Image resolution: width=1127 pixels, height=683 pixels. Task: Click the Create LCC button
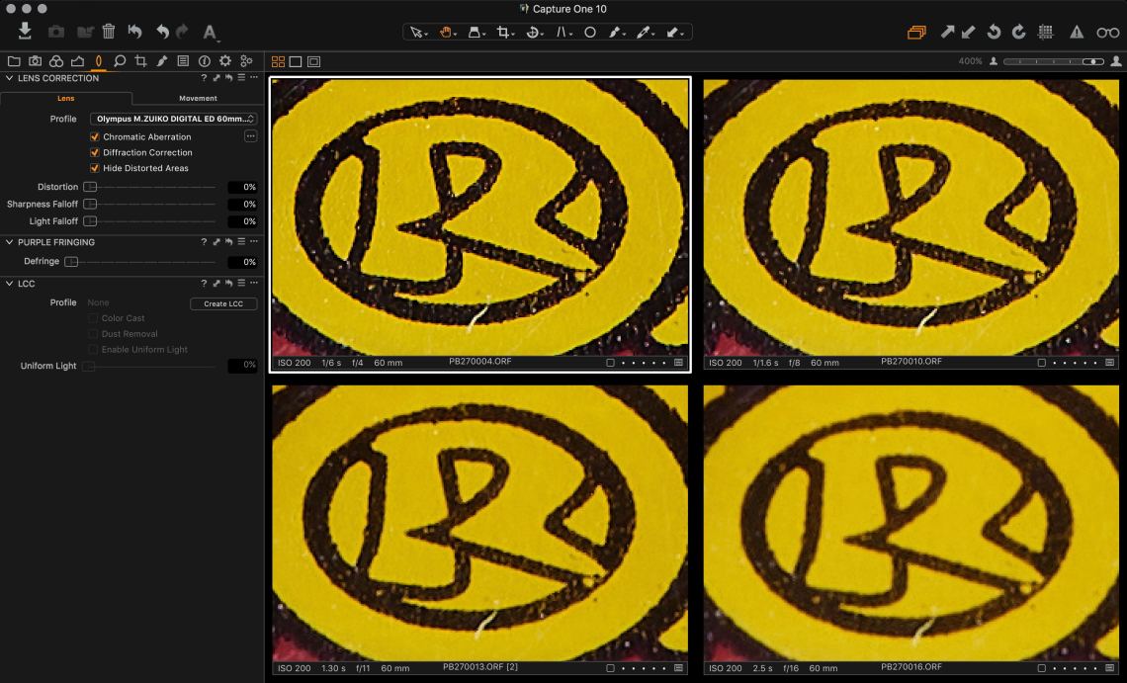(223, 303)
